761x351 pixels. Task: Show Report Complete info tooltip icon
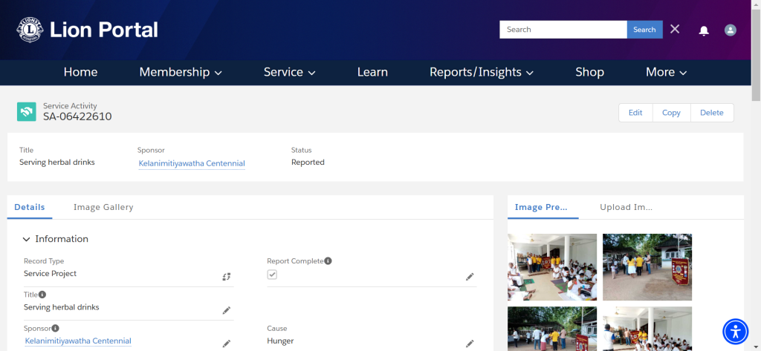coord(328,260)
